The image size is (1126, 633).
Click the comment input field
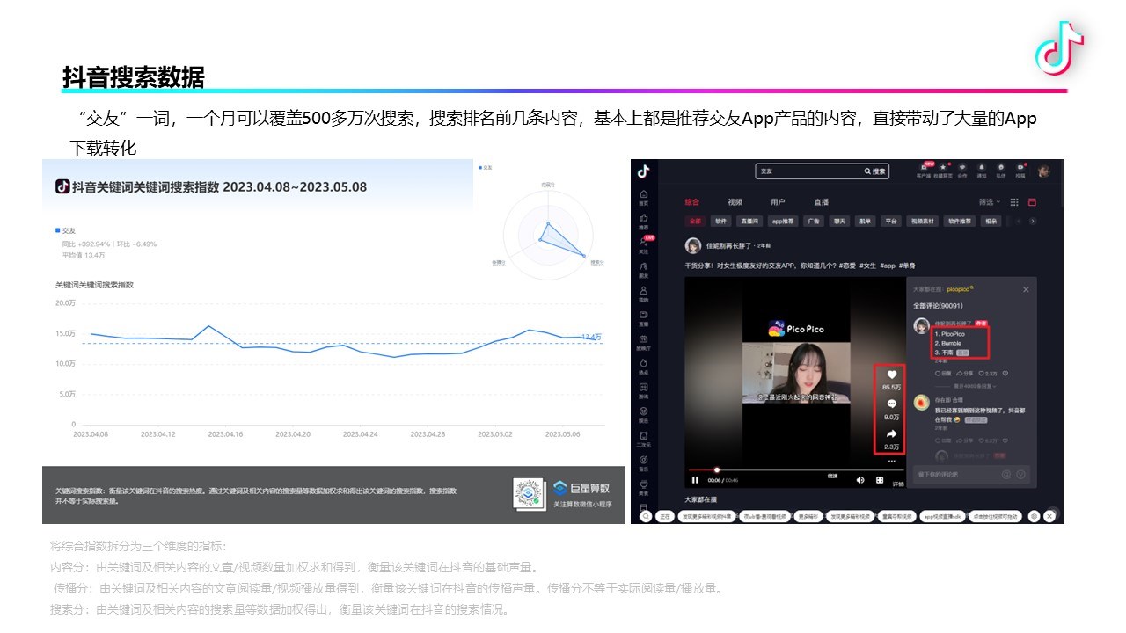[x=954, y=475]
